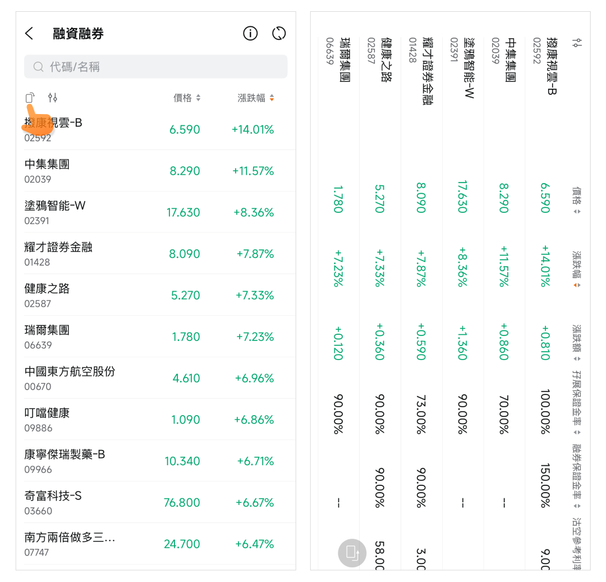Image resolution: width=606 pixels, height=582 pixels.
Task: Go back using the arrow beside 融資融券
Action: 30,34
